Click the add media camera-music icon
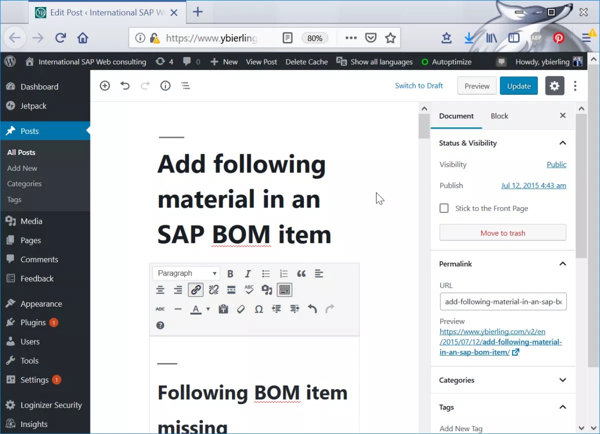This screenshot has height=434, width=600. click(x=266, y=290)
